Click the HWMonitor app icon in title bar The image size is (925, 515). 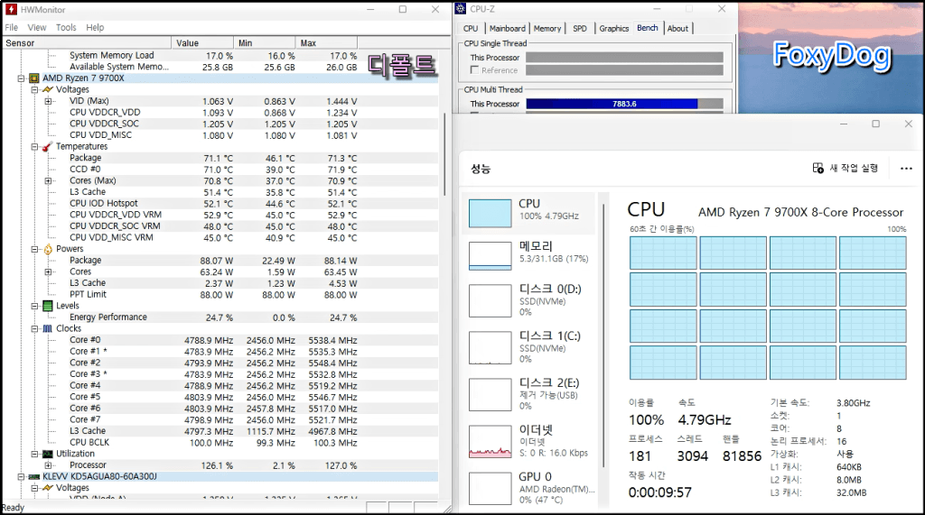click(11, 9)
